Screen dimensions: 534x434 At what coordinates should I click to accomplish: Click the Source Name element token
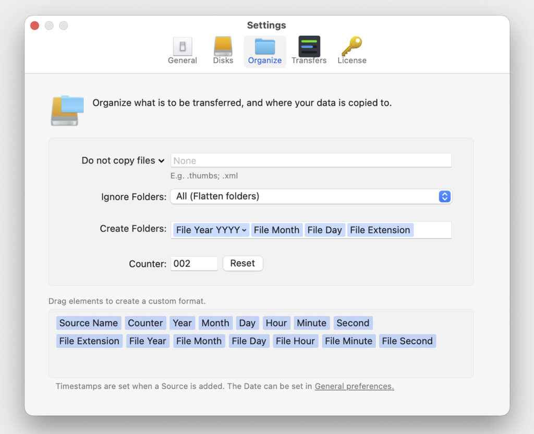(x=89, y=323)
